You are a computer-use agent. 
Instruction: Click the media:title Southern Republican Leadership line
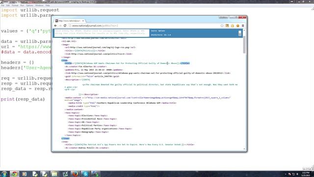click(x=122, y=103)
